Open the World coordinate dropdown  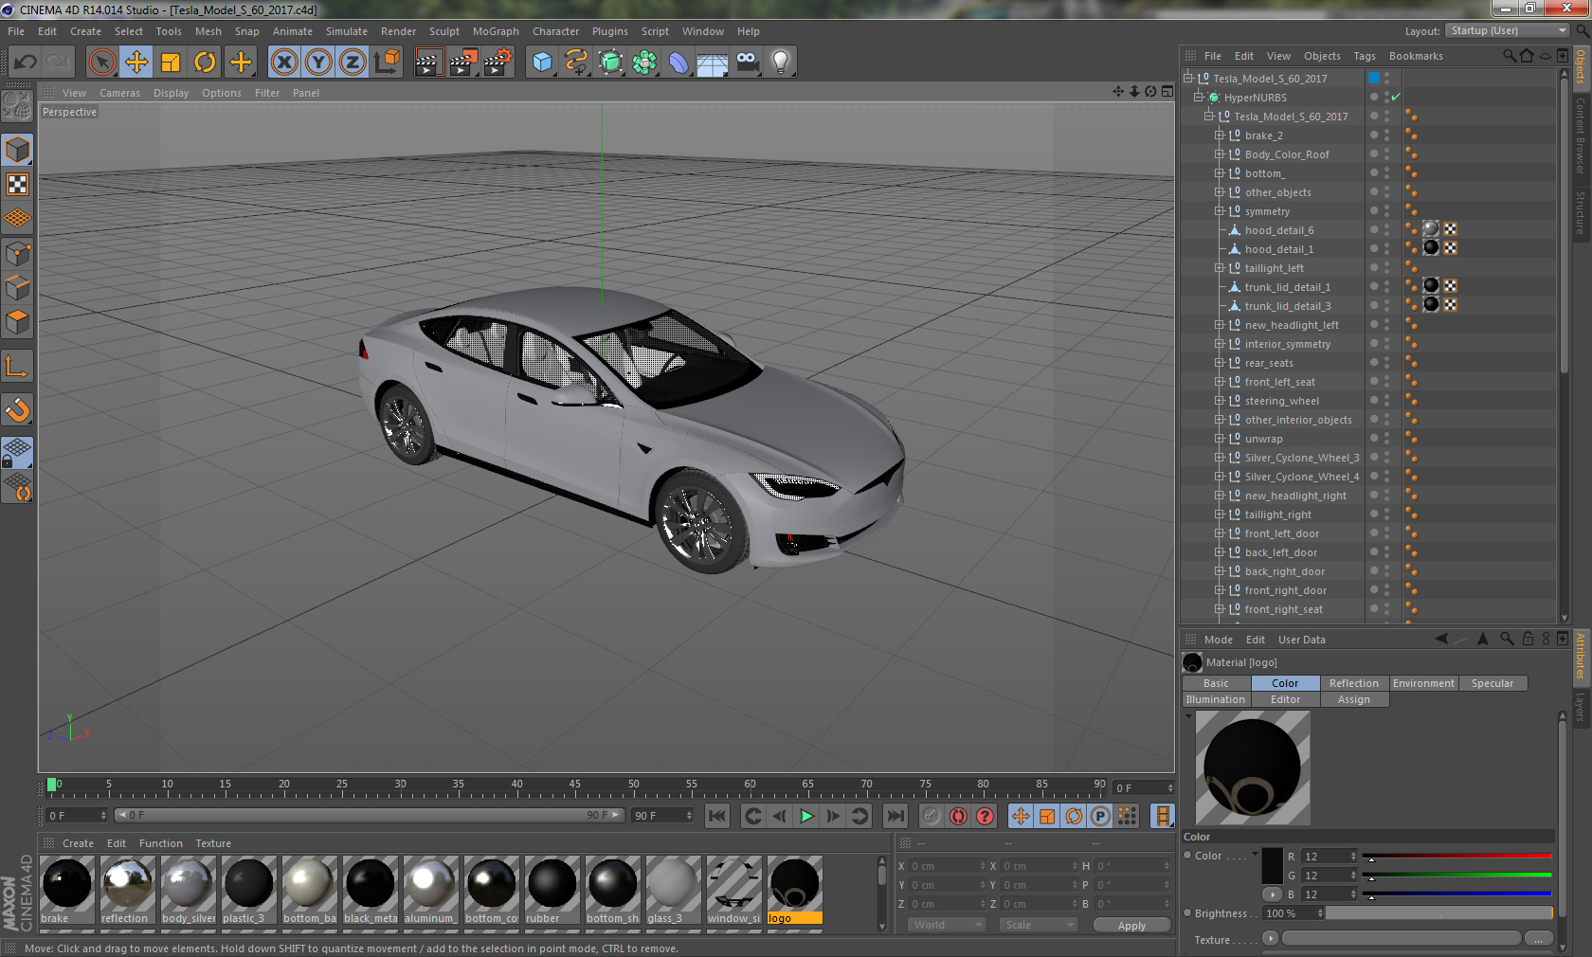(x=949, y=925)
